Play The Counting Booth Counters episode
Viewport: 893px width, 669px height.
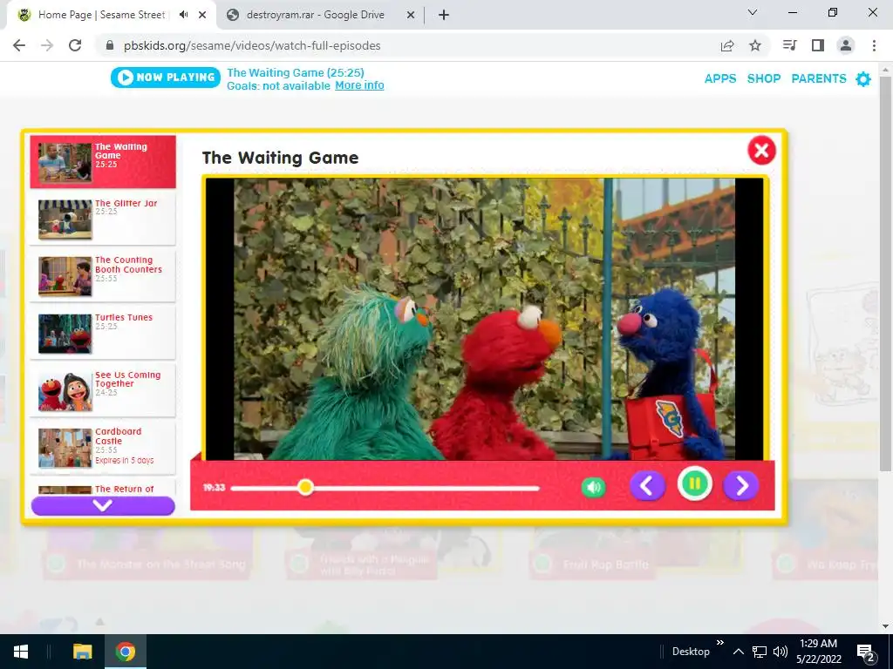click(103, 276)
